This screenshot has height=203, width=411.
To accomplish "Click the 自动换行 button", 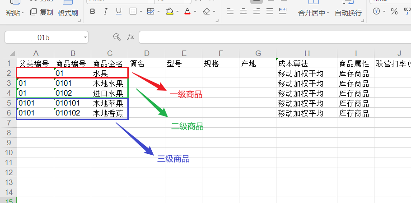I will 348,13.
